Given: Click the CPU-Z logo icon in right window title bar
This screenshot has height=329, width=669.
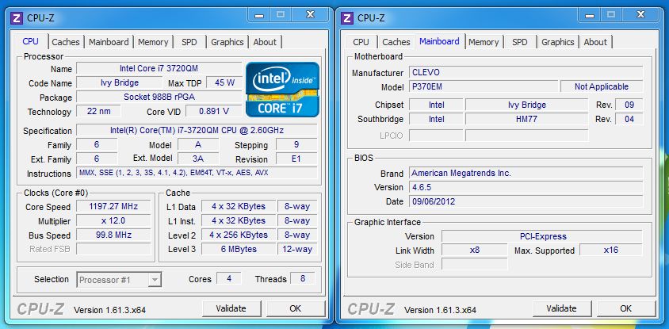Looking at the screenshot, I should pyautogui.click(x=347, y=17).
